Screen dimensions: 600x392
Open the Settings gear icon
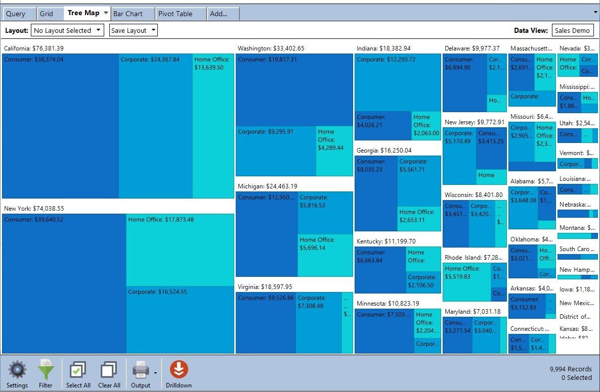pos(17,370)
